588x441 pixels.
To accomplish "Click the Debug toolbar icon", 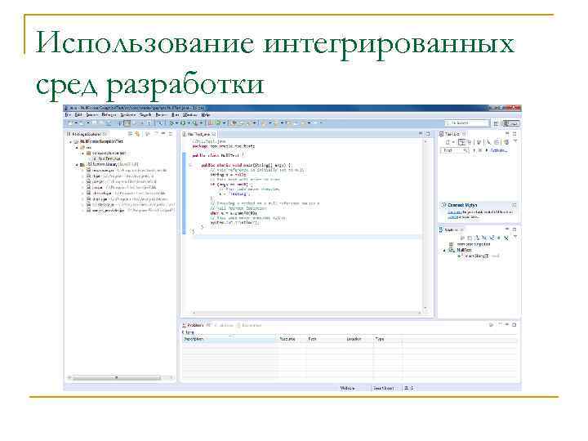I will point(171,123).
